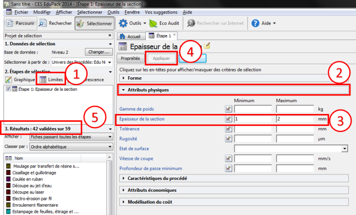Click the Changer database button
356x215 pixels.
pos(98,52)
